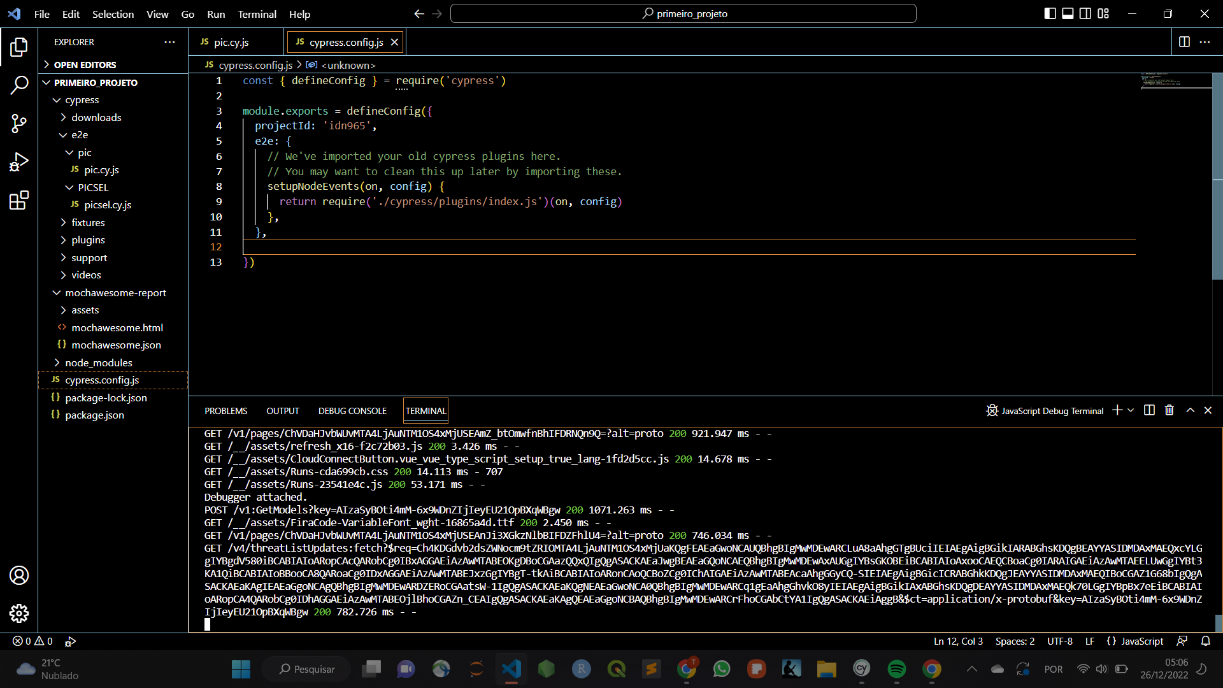Open the Terminal menu

tap(257, 14)
